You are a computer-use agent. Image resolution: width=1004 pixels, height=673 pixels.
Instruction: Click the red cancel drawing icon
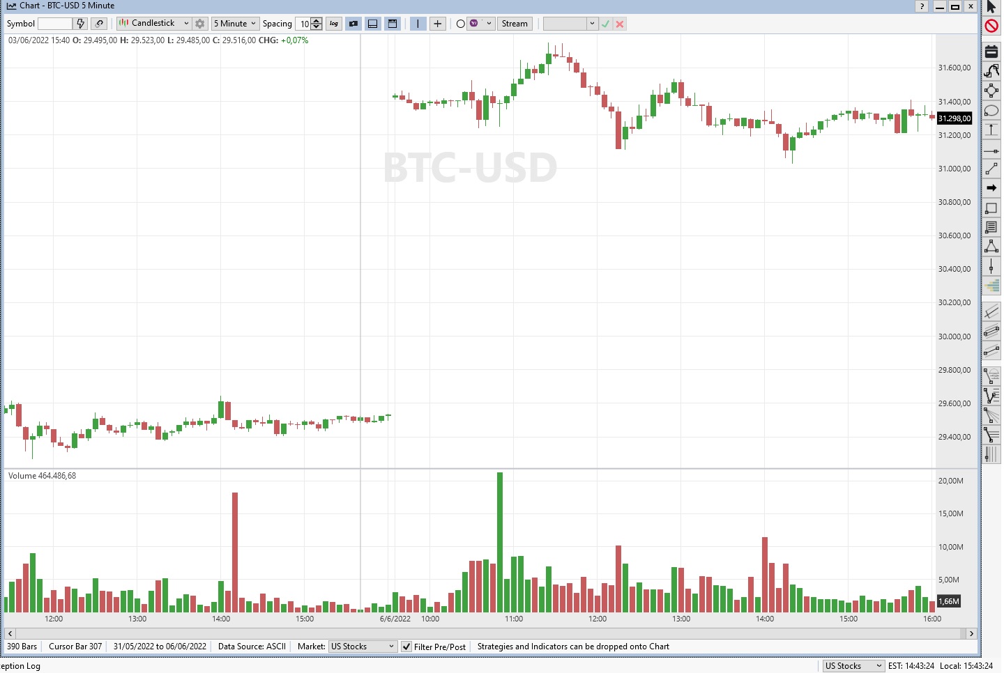991,26
